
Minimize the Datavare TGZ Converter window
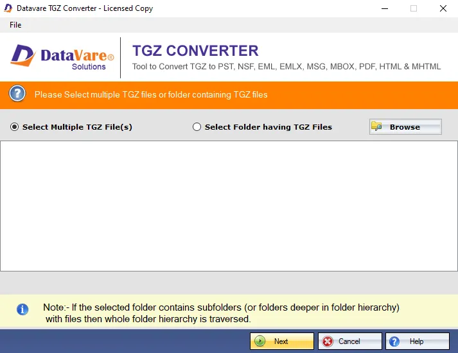[385, 8]
